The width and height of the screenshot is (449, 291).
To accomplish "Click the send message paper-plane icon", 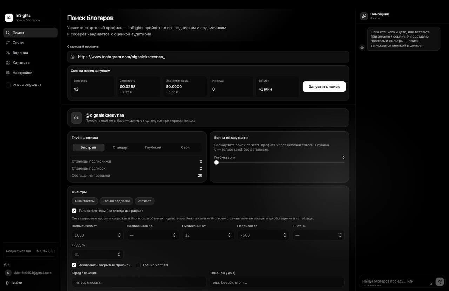I will click(440, 282).
